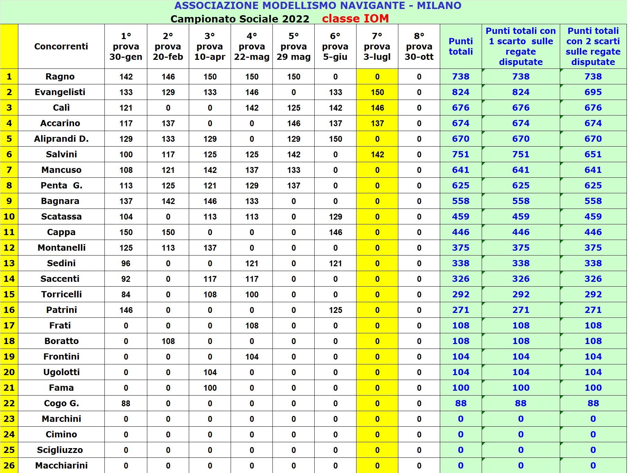Click Penta G.'s 5° prova score 137
The image size is (630, 473).
[x=294, y=186]
